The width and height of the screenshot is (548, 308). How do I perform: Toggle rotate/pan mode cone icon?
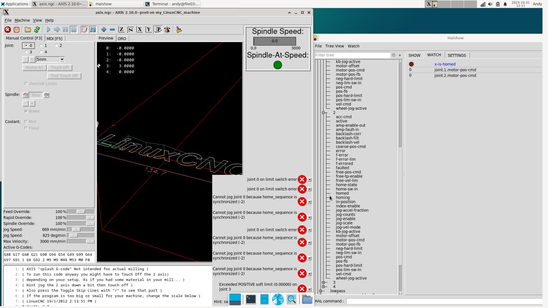click(167, 30)
